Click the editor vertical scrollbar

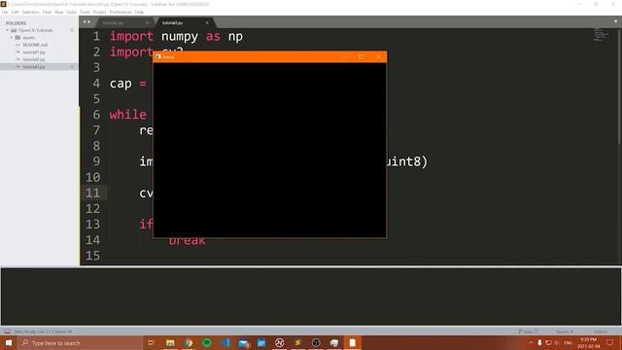coord(619,87)
